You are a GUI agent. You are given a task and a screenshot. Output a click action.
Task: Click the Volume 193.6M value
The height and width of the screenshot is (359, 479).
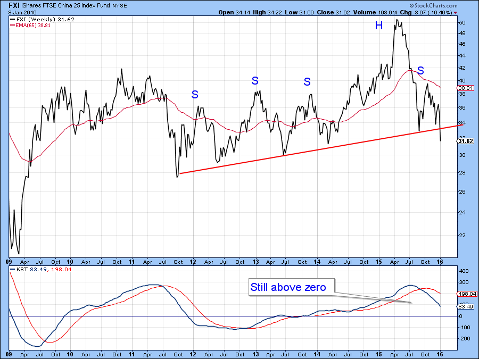pos(375,13)
